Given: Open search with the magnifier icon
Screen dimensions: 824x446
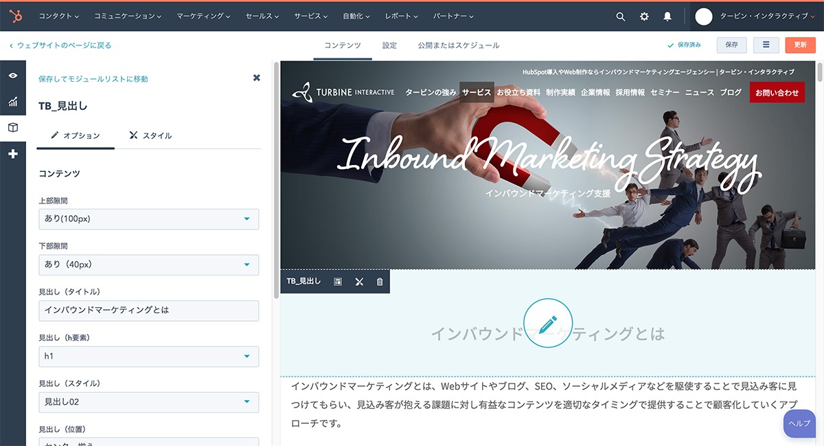Looking at the screenshot, I should point(621,16).
